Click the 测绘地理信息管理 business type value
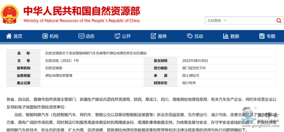 click(x=59, y=76)
